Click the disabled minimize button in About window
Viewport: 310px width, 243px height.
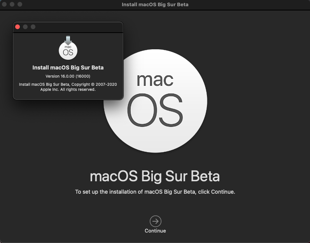click(x=25, y=27)
